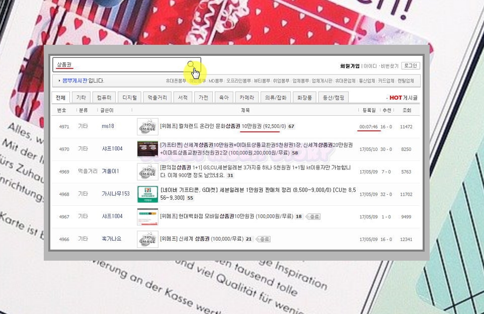Screen dimensions: 484x314
Task: Switch to the 먹을거리 tab
Action: (157, 98)
